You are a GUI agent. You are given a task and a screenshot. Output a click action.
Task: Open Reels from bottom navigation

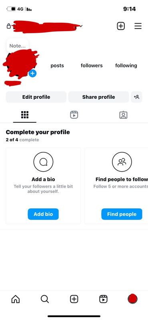(103, 299)
